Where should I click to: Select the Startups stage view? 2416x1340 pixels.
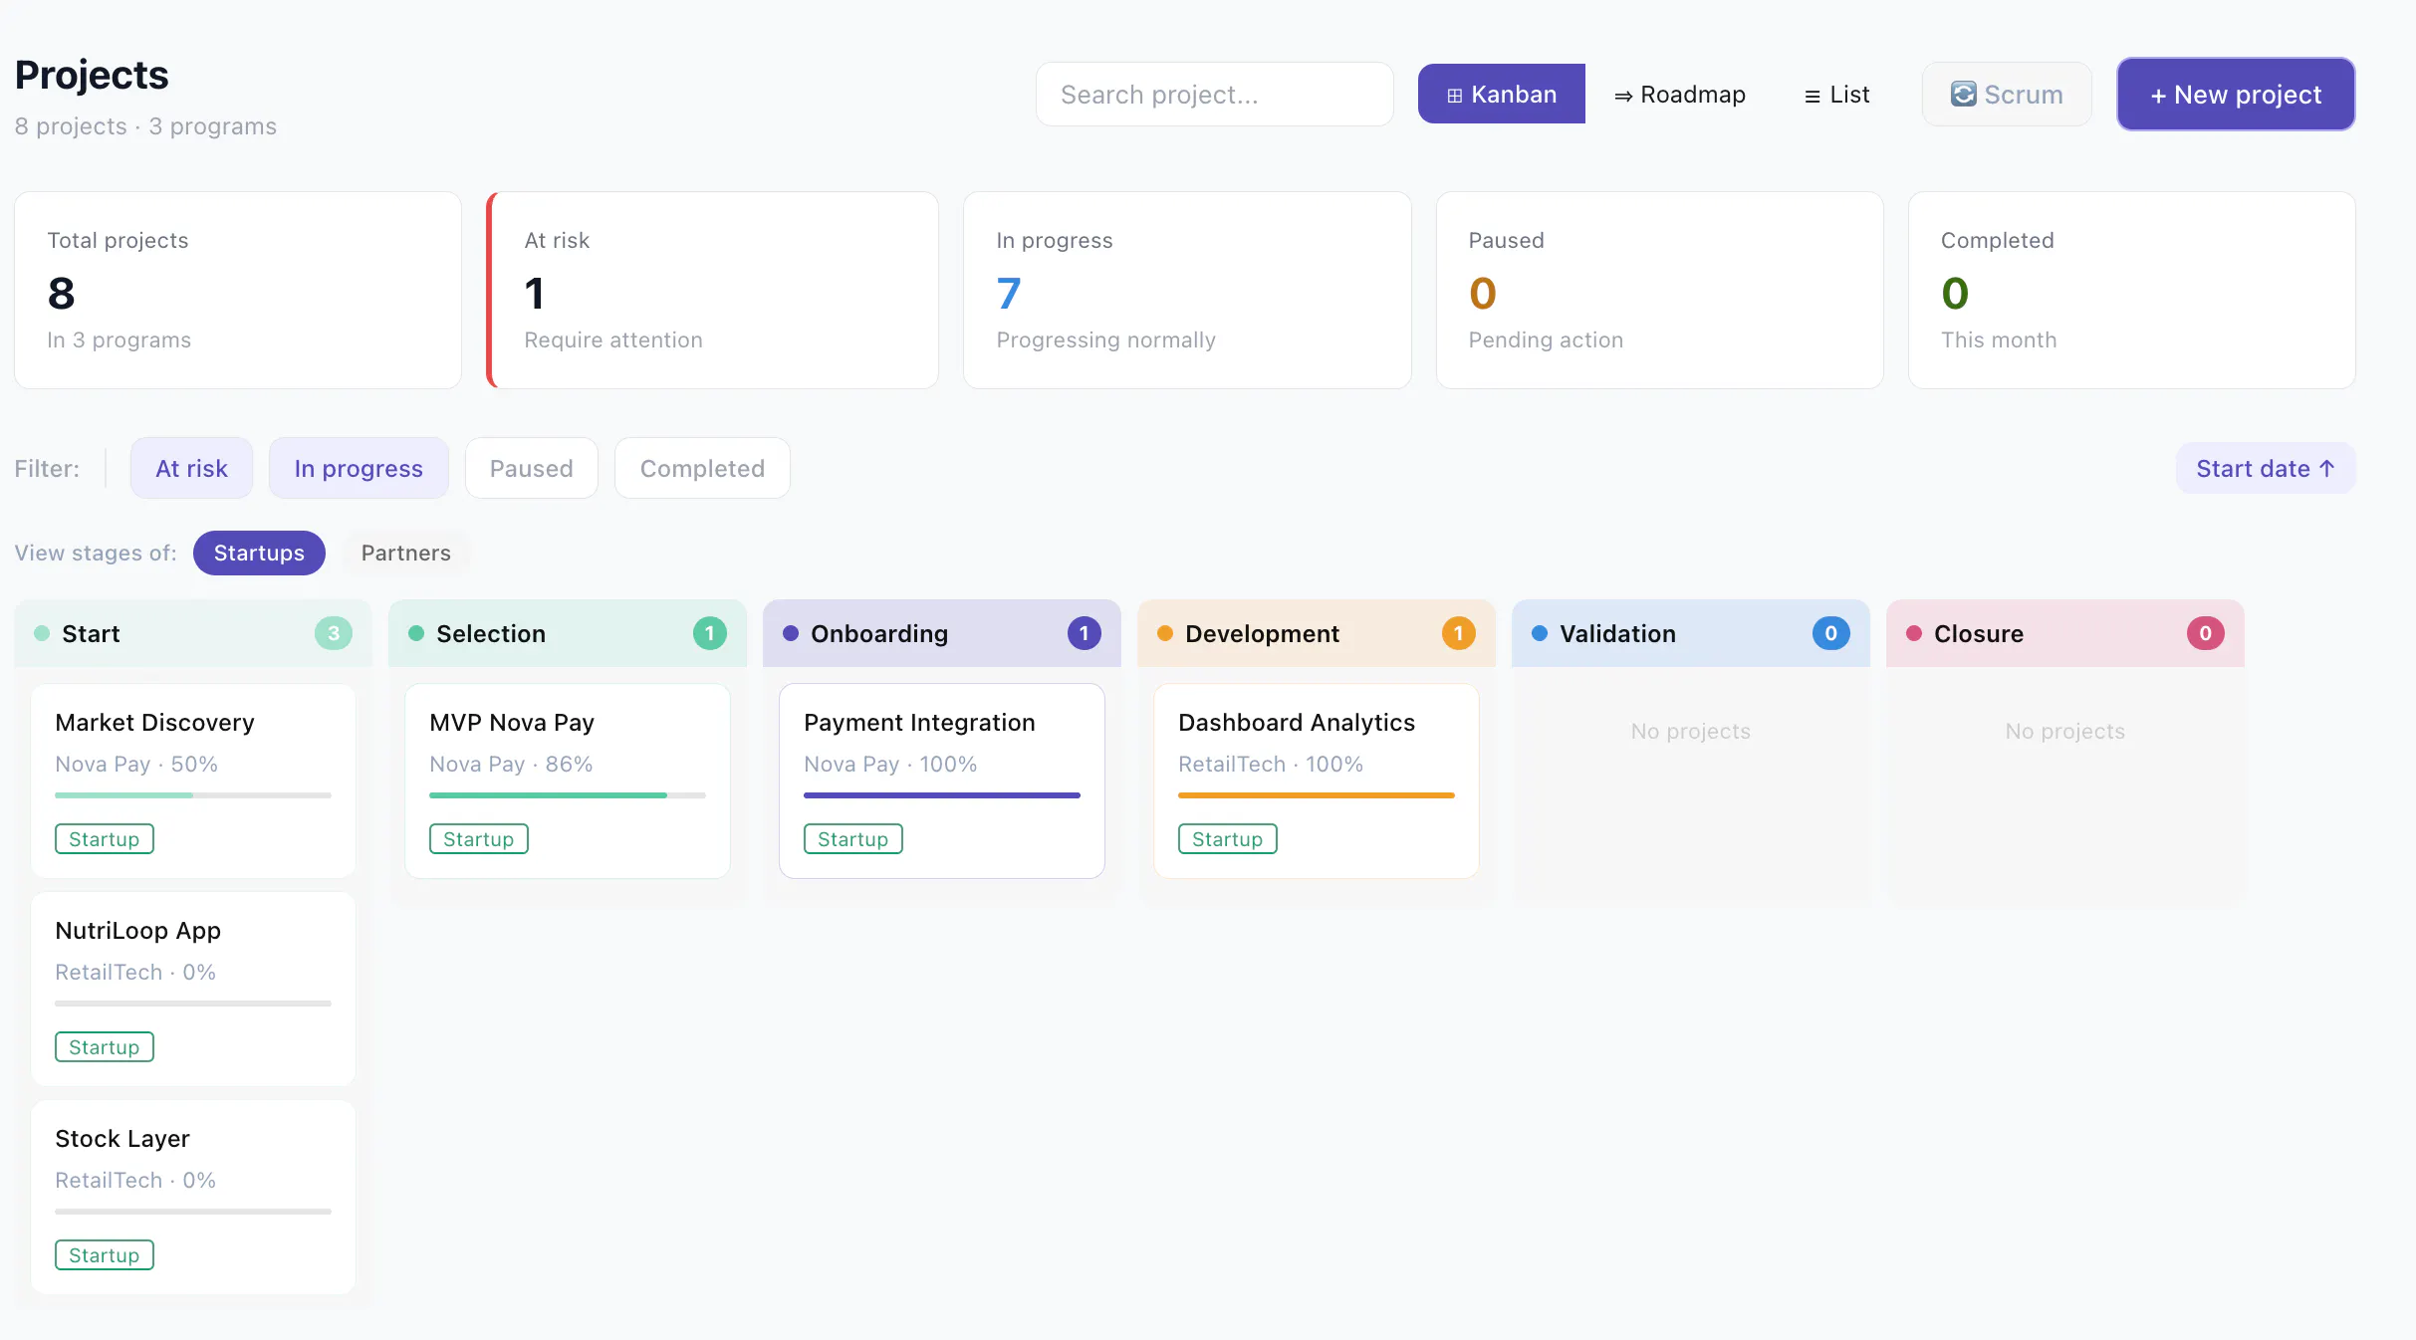point(259,553)
